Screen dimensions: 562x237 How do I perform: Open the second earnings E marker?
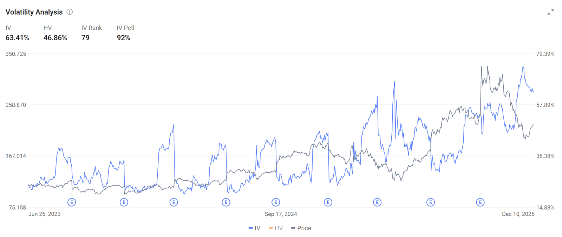click(124, 202)
